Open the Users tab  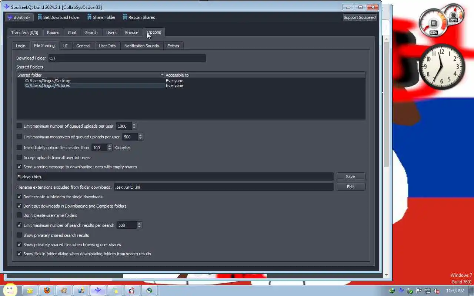(111, 33)
